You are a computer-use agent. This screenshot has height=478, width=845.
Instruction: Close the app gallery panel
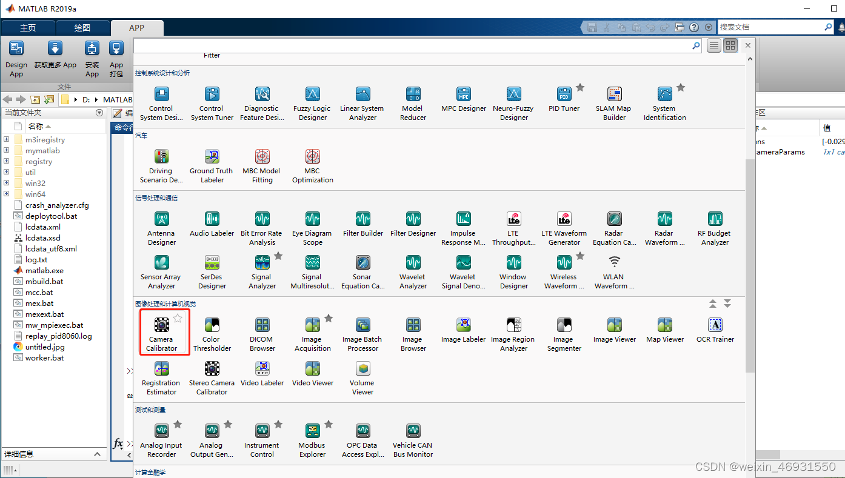748,45
